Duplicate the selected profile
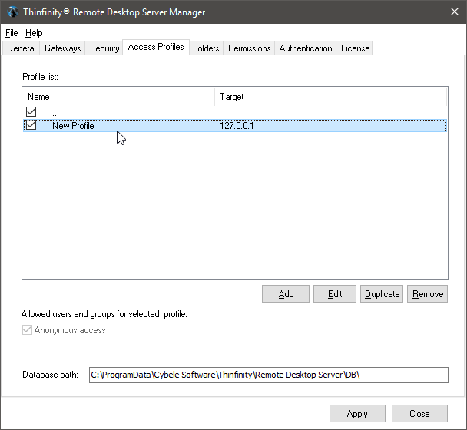Viewport: 467px width, 430px height. [382, 294]
